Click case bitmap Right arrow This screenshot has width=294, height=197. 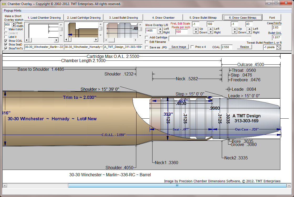249,32
